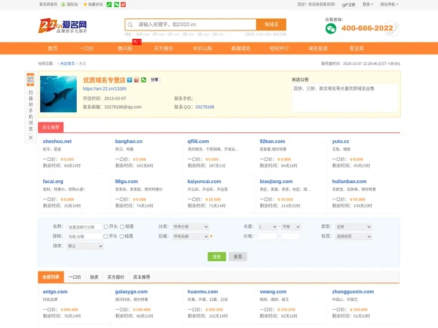Click the QQ number link 33278188

[x=204, y=107]
